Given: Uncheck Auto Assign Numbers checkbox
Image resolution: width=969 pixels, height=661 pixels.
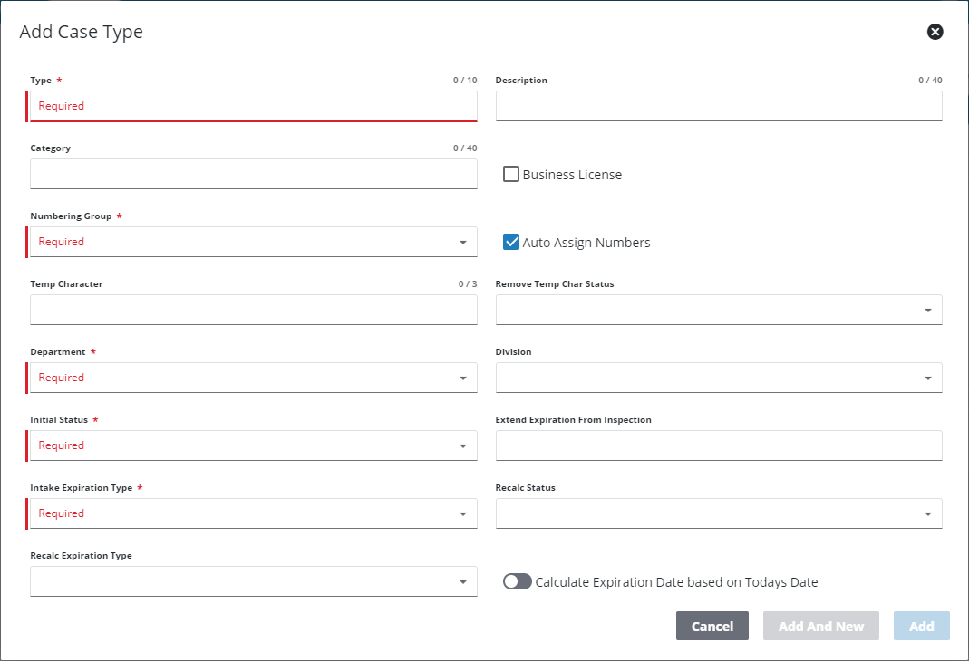Looking at the screenshot, I should click(x=511, y=242).
